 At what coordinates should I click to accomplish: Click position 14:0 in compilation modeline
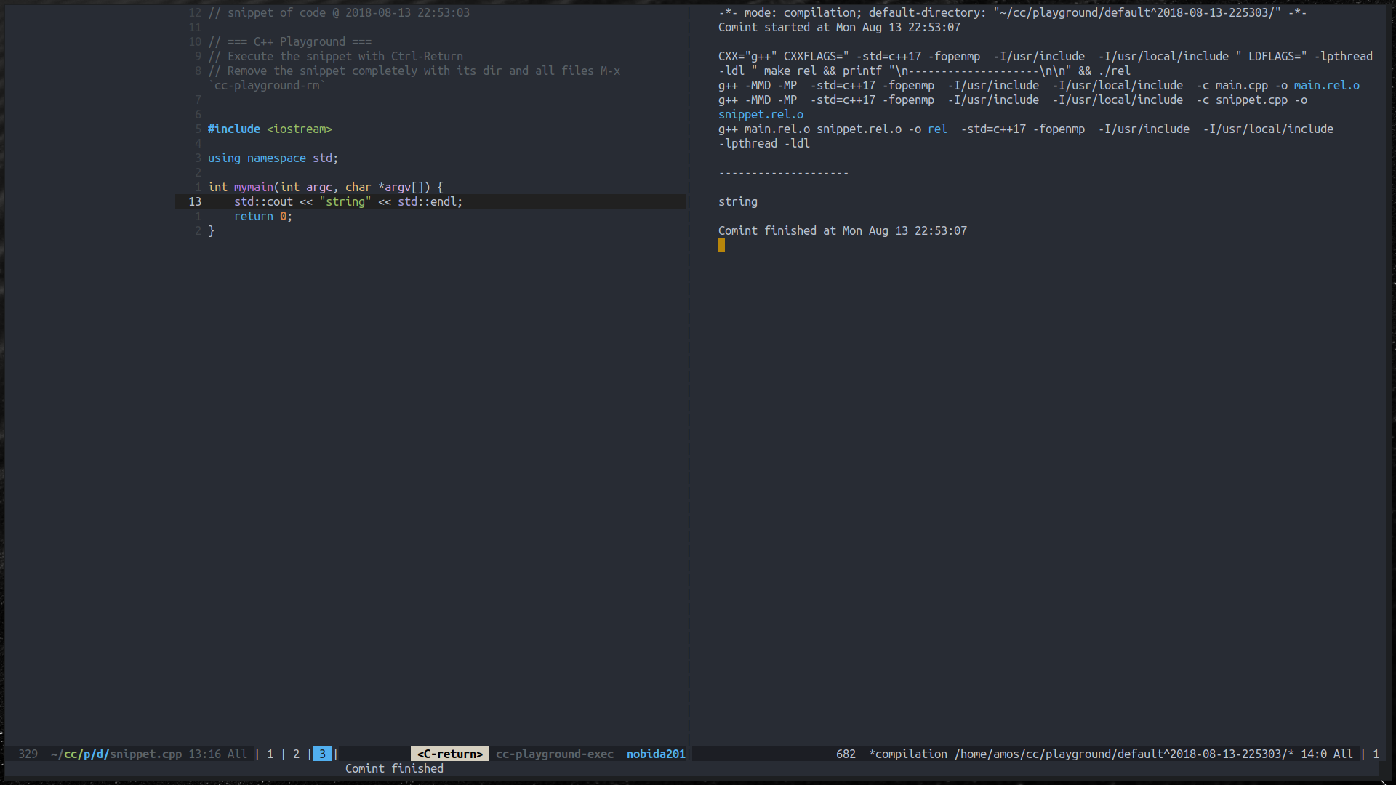pos(1313,754)
